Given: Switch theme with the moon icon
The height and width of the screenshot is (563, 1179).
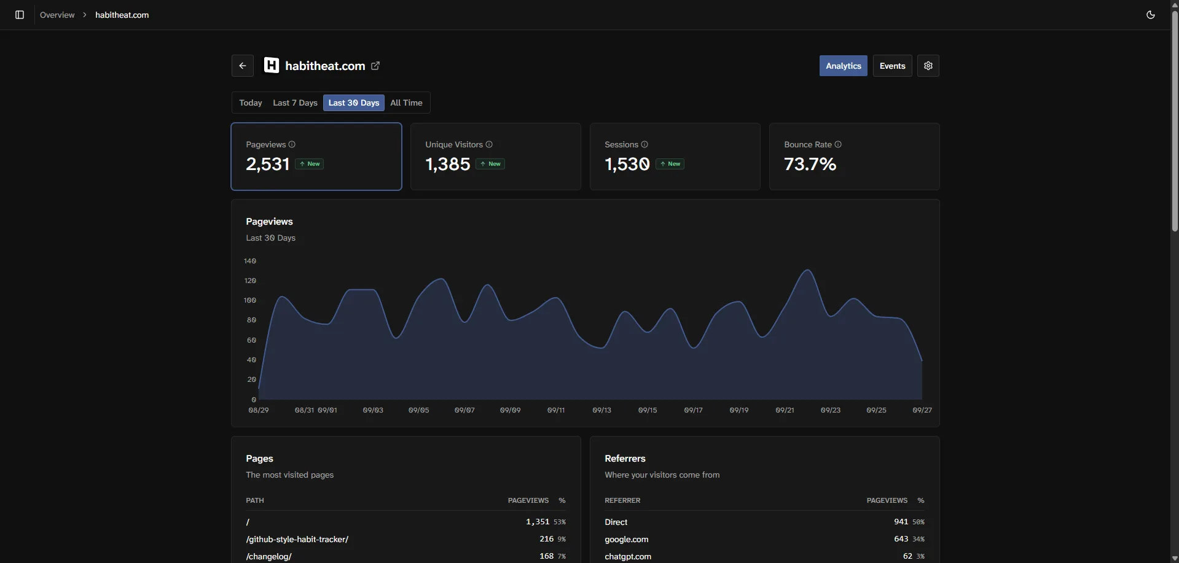Looking at the screenshot, I should pos(1151,15).
